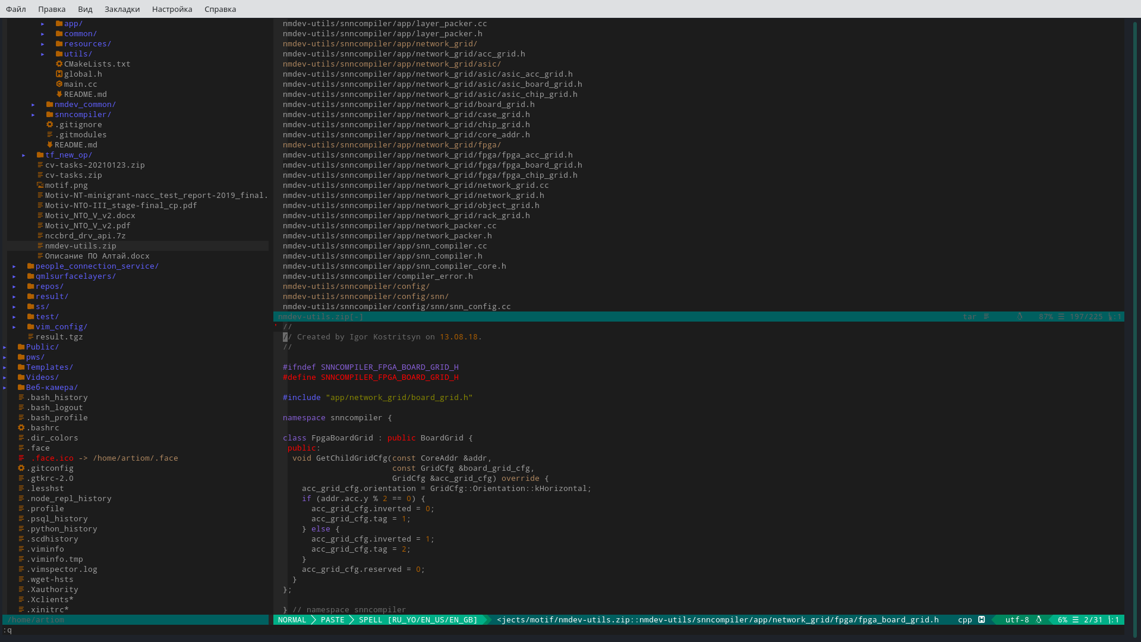Click the folder icon beside common/
The image size is (1141, 642).
[59, 34]
